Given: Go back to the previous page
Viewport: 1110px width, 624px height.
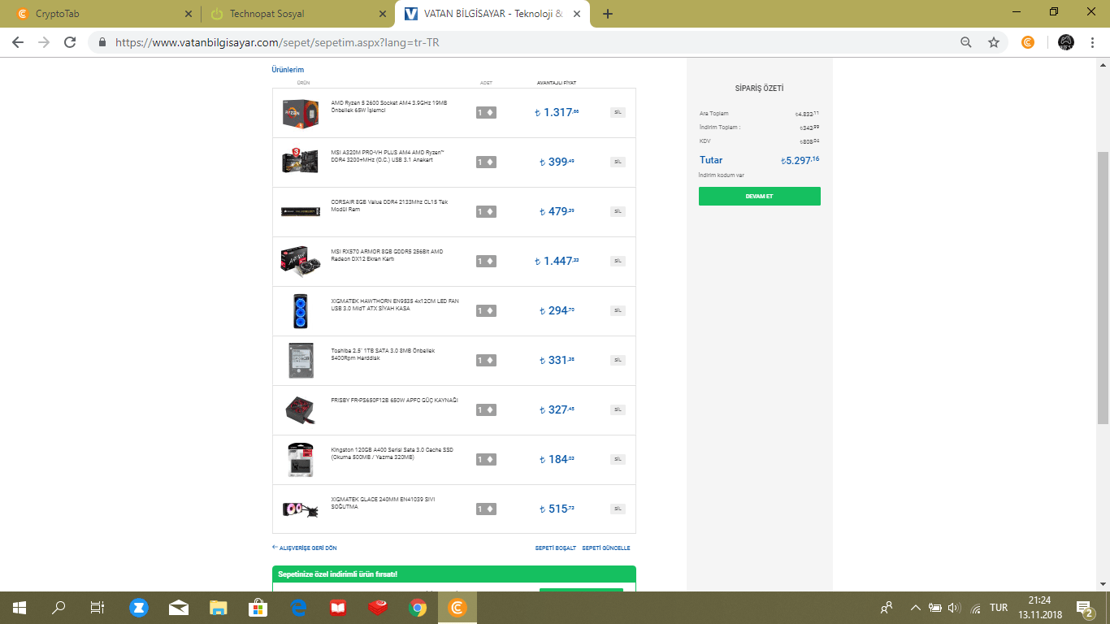Looking at the screenshot, I should pos(18,42).
